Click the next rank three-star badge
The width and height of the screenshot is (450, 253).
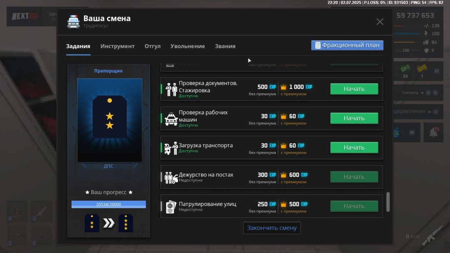click(x=126, y=223)
